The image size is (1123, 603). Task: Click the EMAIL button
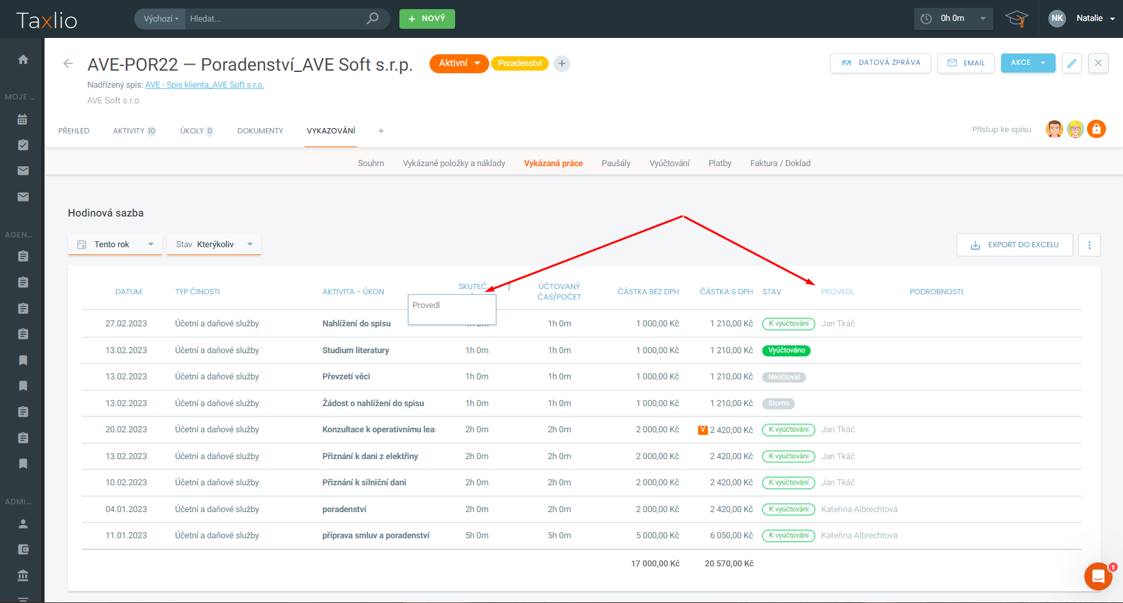[966, 63]
